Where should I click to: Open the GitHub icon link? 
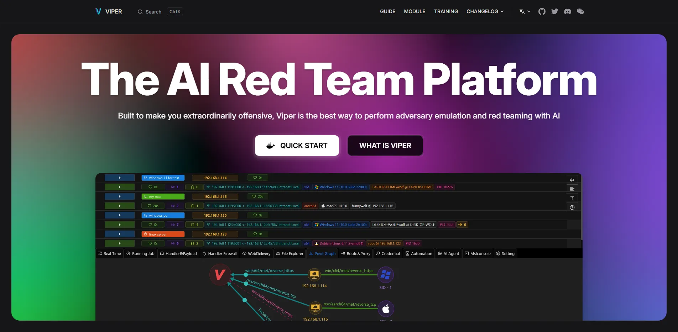pyautogui.click(x=542, y=11)
